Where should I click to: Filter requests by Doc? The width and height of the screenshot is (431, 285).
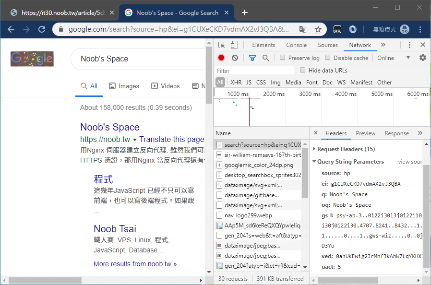click(327, 83)
